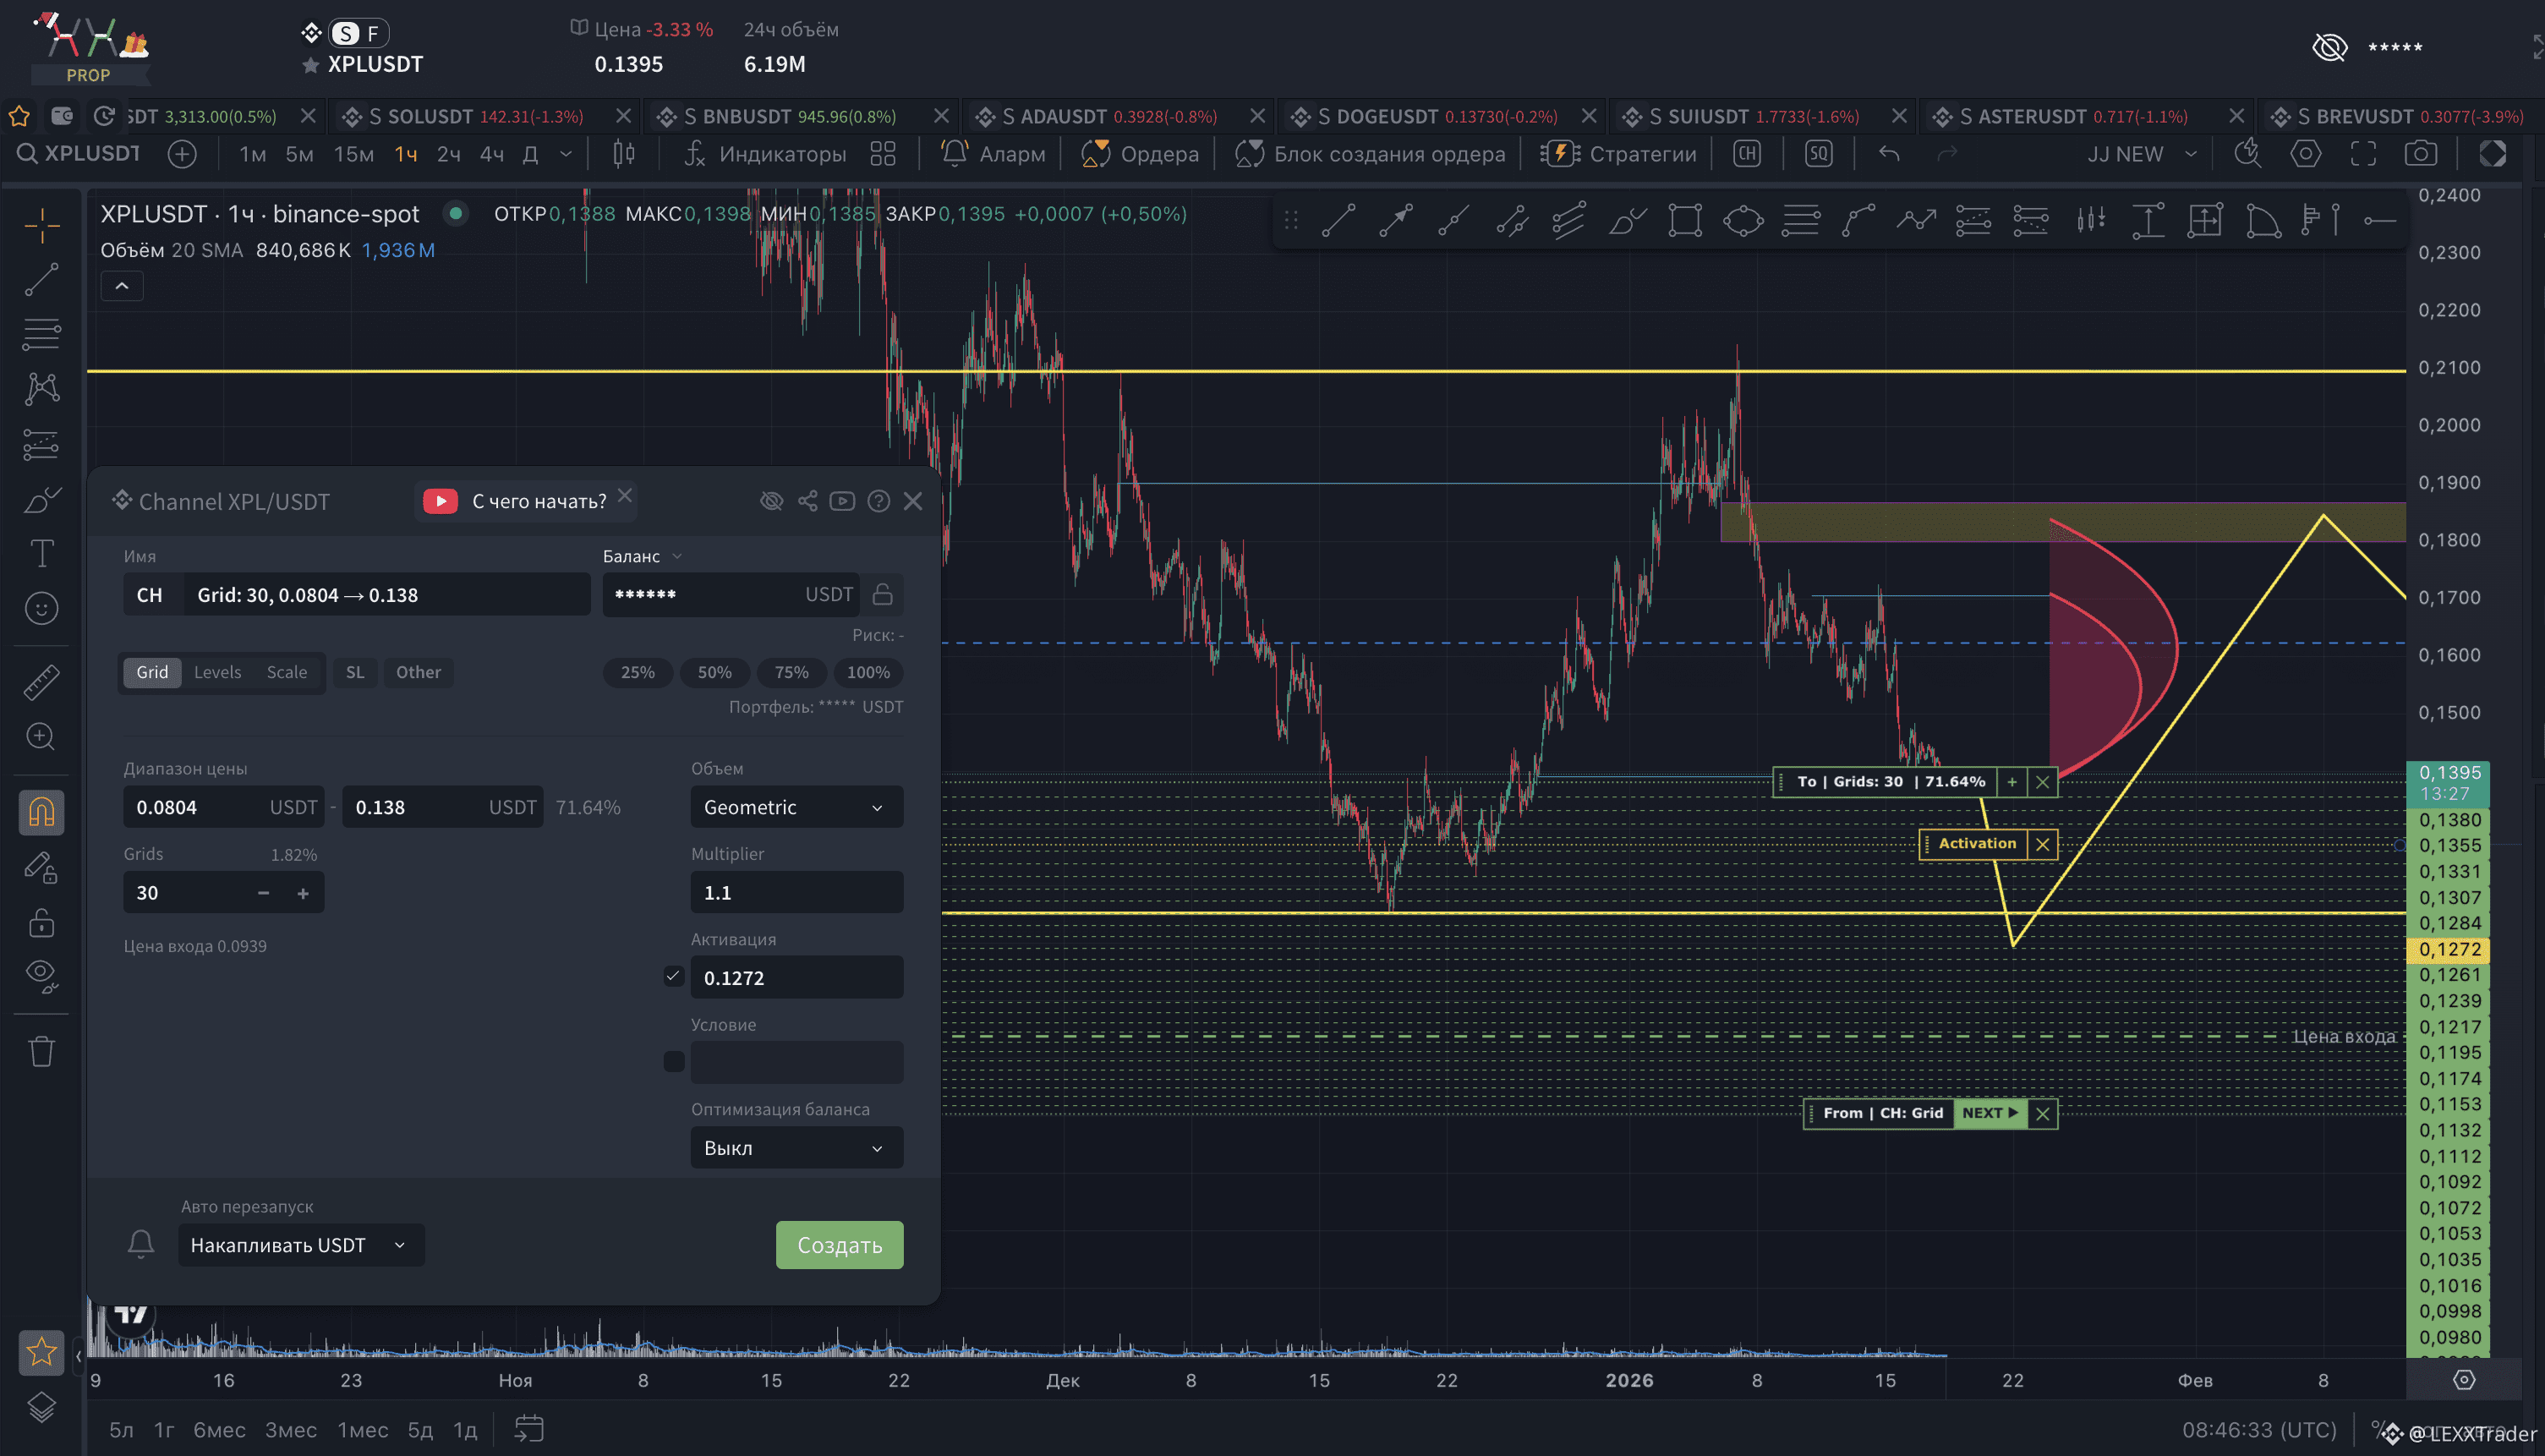Open the Оптимизация баланса Выкл dropdown
Screen dimensions: 2545x1456
[796, 1148]
